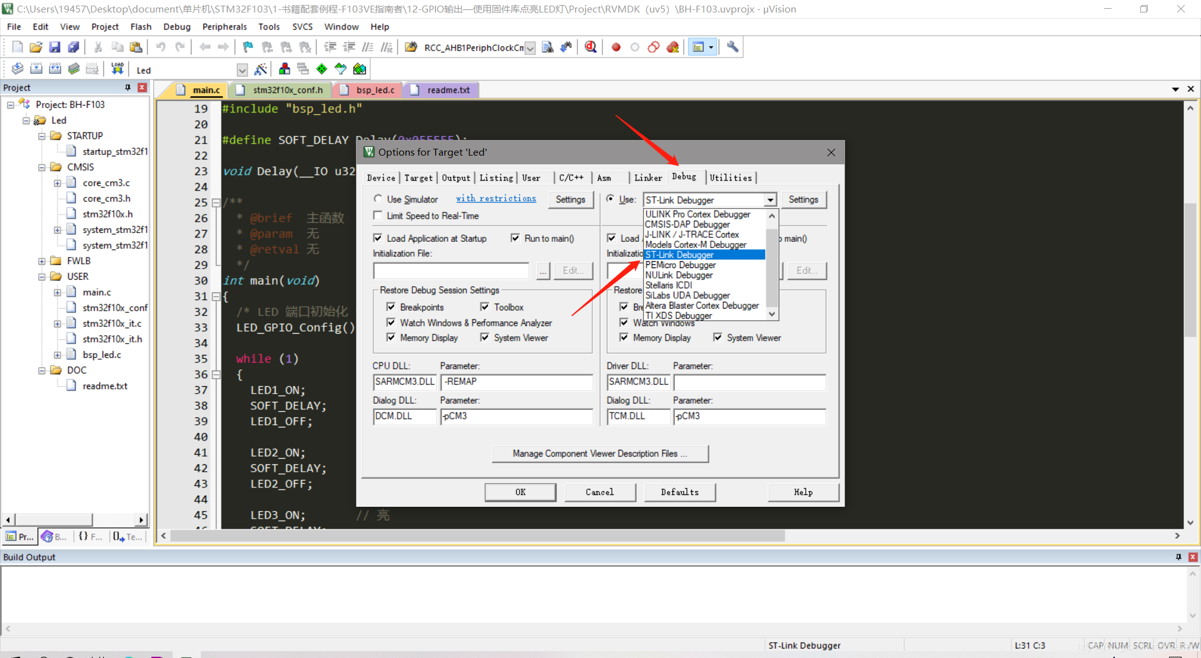Navigate backward with toolbar arrow
1201x658 pixels.
[205, 47]
